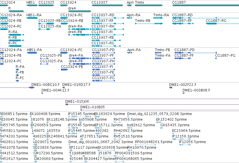Select the DME1-015J06 BAC clone
This screenshot has width=239, height=163.
(77, 102)
